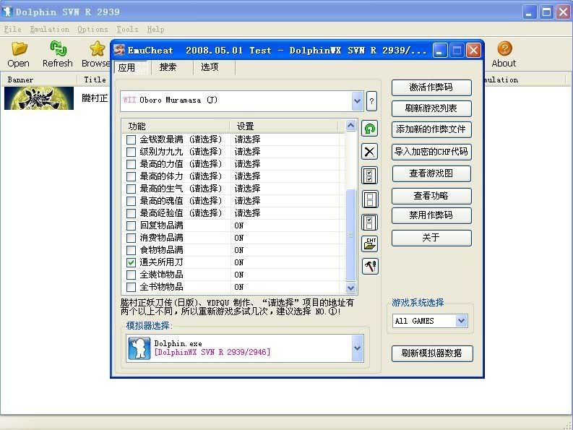Expand the Oboro Muramasa game dropdown
Viewport: 573px width, 430px height.
pyautogui.click(x=357, y=101)
